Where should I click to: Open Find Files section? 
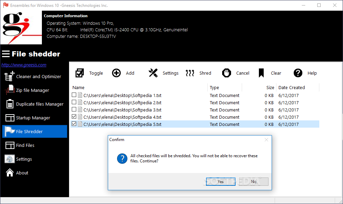coord(25,145)
